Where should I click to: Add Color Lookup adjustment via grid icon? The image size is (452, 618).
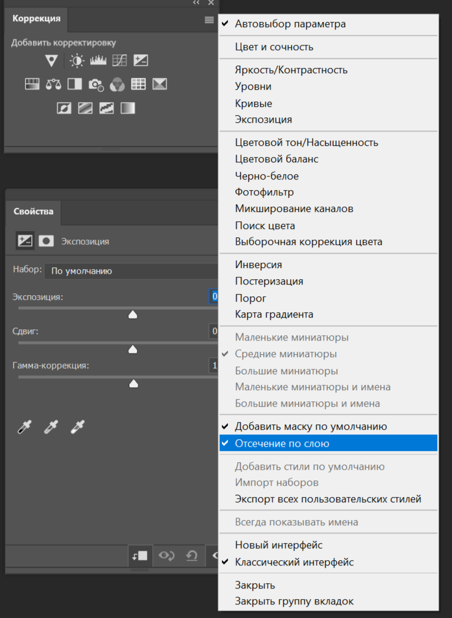tap(138, 84)
